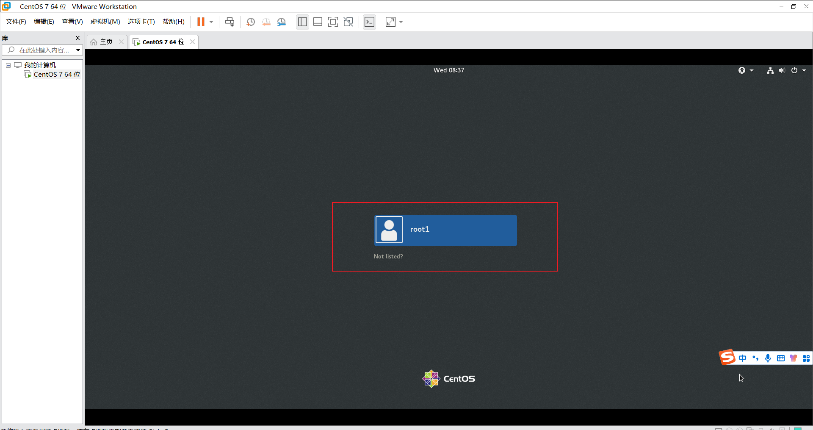Close the 主页 tab
The width and height of the screenshot is (813, 430).
[x=122, y=42]
